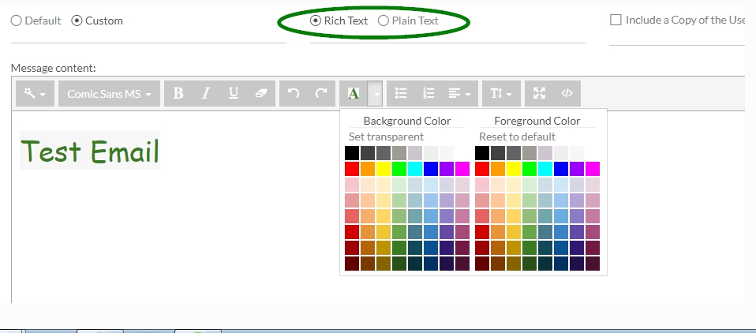Viewport: 756px width, 333px height.
Task: Open the line height dropdown
Action: point(501,93)
